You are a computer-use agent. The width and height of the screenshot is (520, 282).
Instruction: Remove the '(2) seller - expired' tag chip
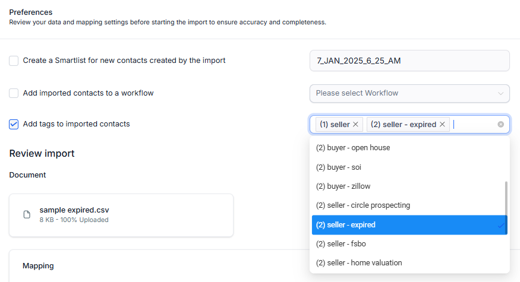(x=442, y=125)
